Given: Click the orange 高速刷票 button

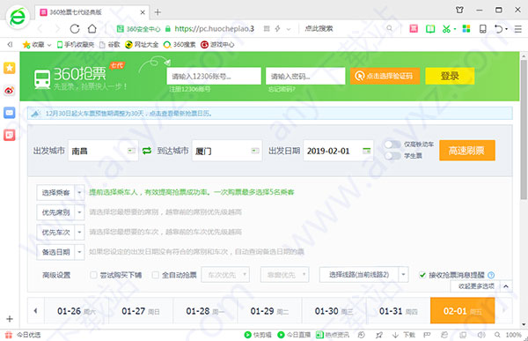Looking at the screenshot, I should [467, 151].
